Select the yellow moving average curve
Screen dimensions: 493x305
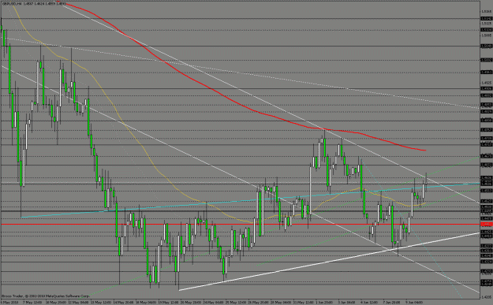pos(157,169)
